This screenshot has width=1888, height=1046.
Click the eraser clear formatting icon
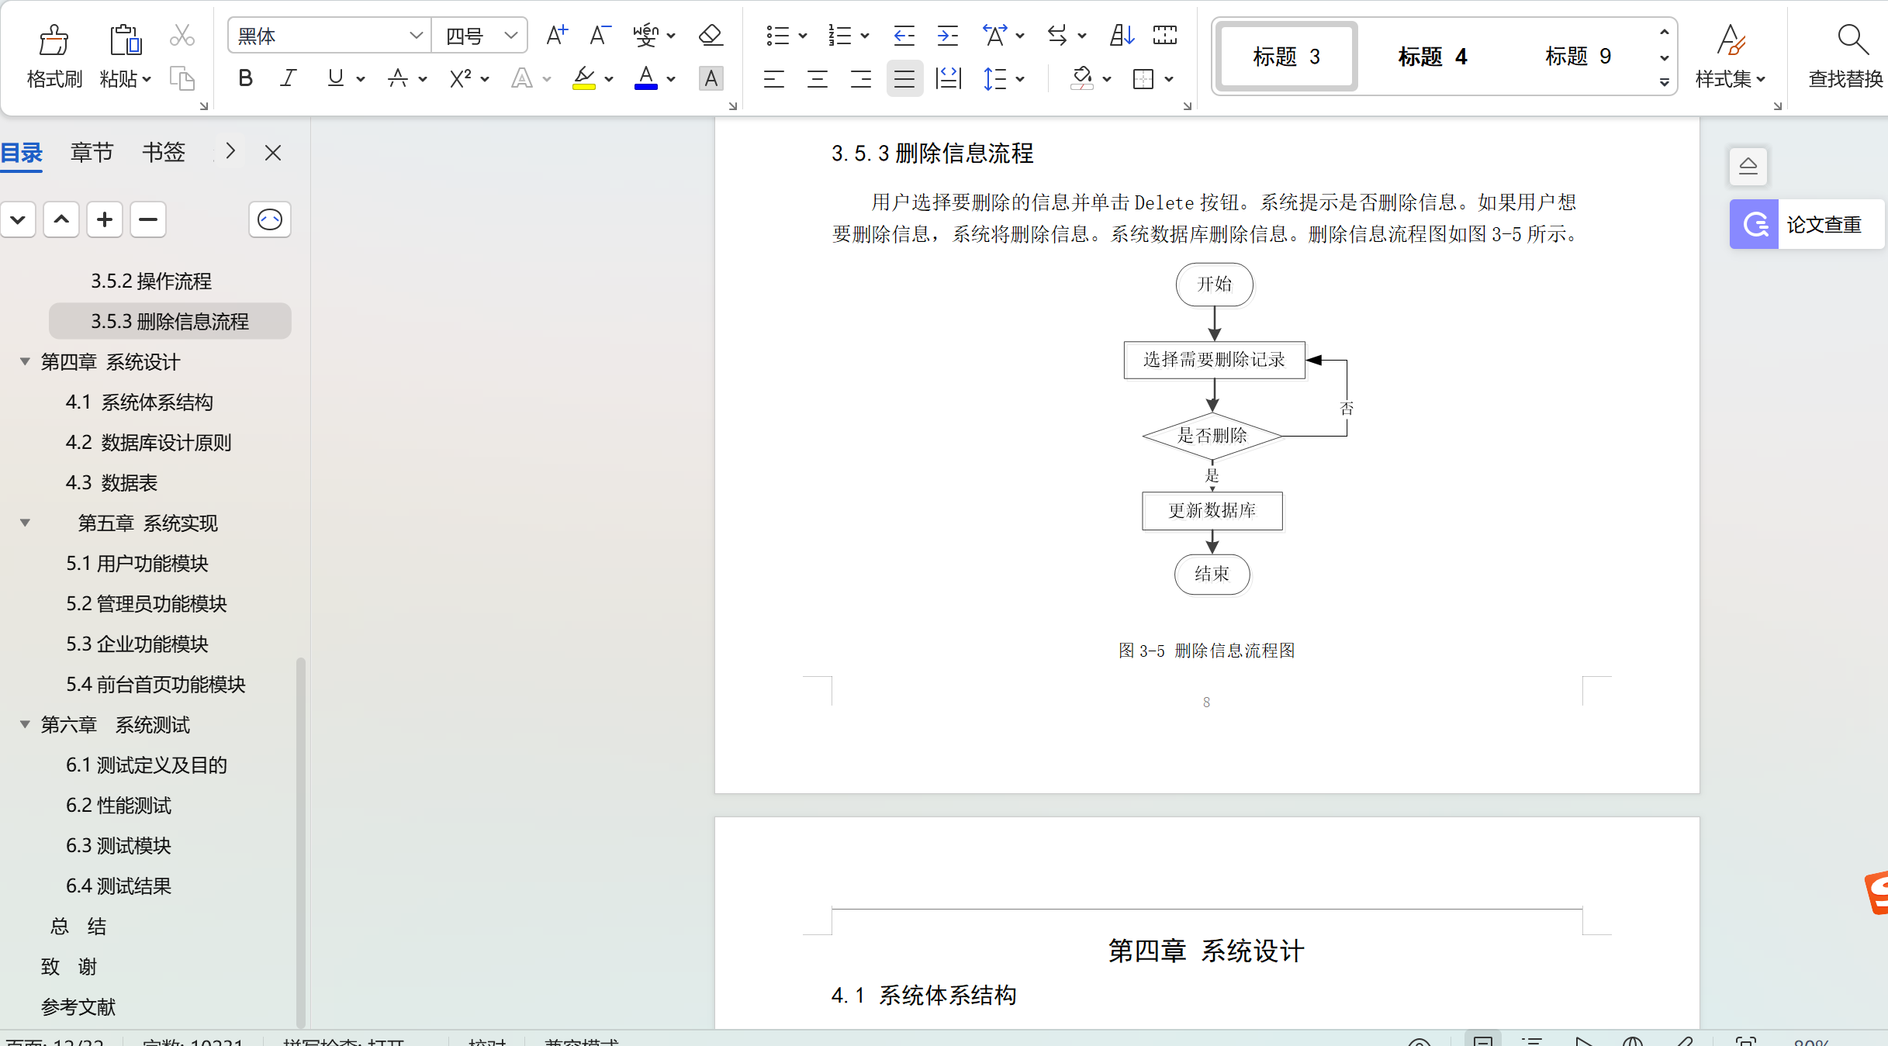710,36
